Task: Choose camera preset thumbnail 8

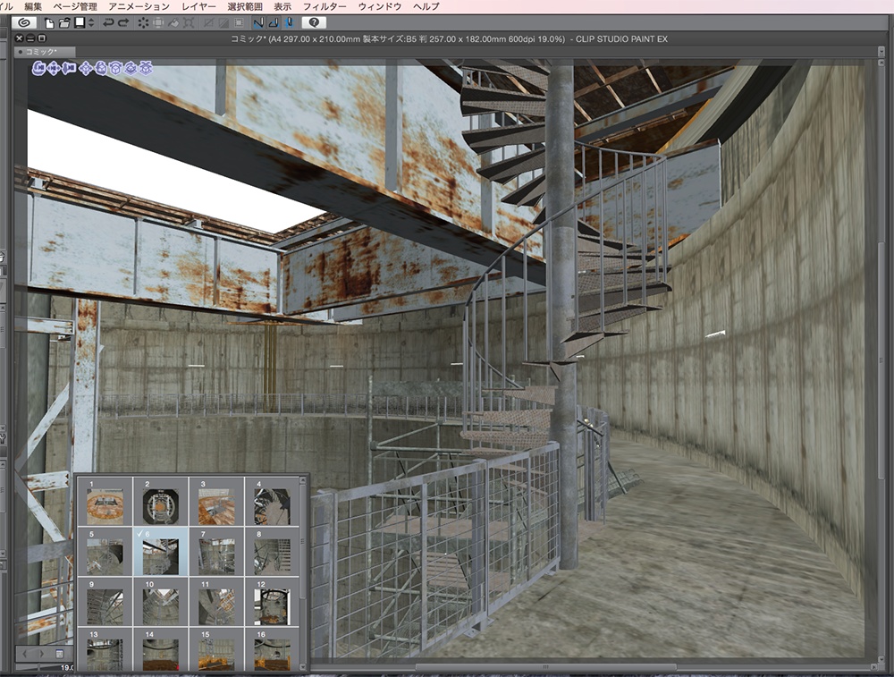Action: click(272, 552)
